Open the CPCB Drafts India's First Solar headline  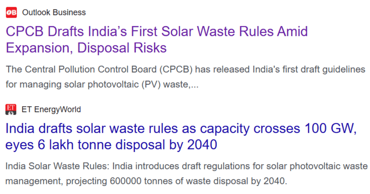point(157,40)
